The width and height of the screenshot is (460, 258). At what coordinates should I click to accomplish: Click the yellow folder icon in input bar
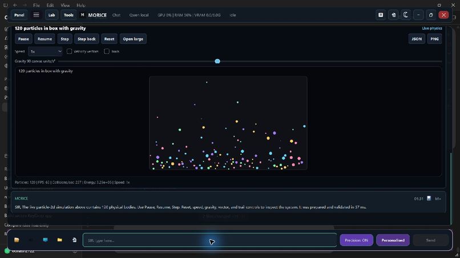[x=60, y=240]
